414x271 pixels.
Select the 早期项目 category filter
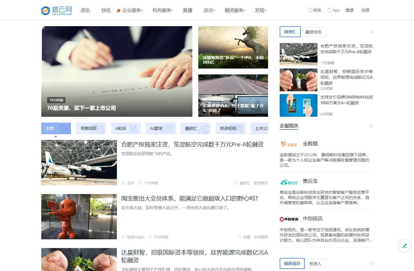tap(91, 128)
